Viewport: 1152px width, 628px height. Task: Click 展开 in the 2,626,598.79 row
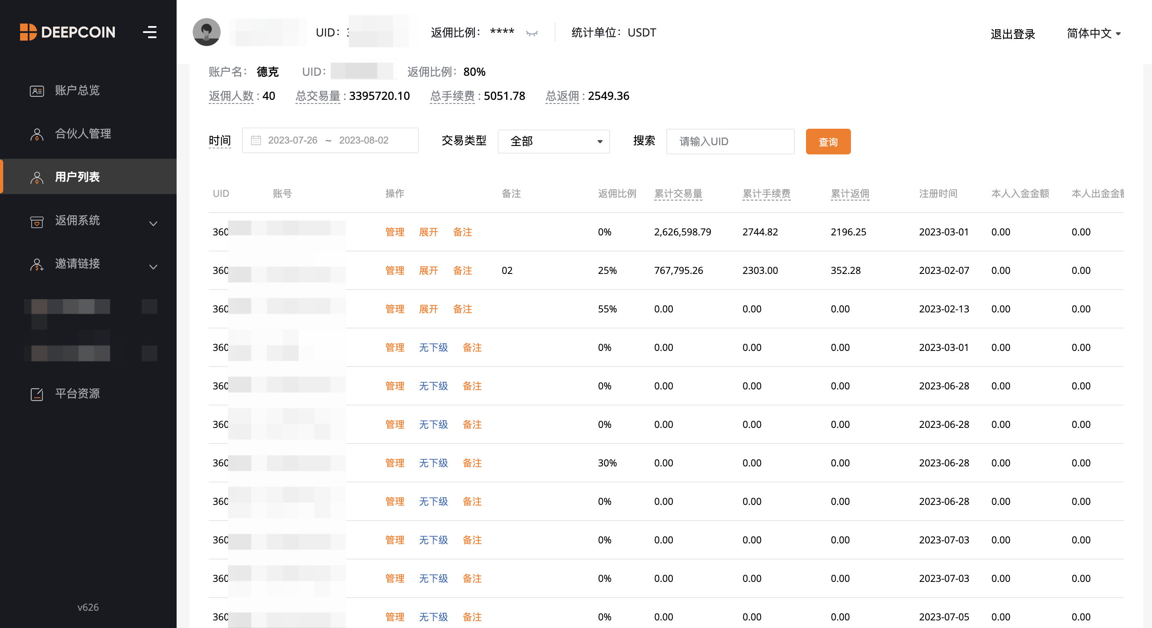coord(428,232)
